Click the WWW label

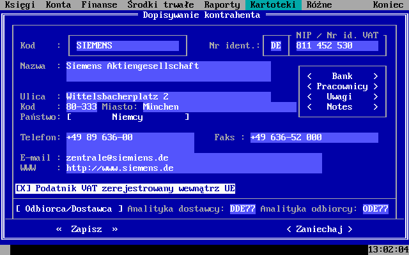pos(28,168)
